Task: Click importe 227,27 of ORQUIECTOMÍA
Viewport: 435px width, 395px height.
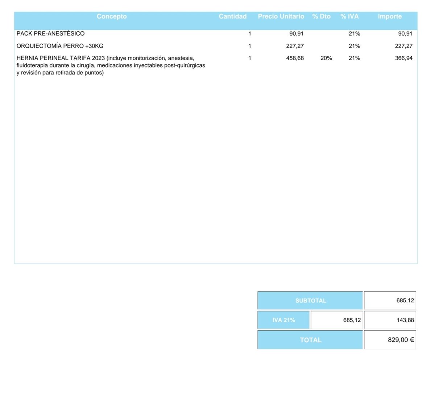Action: [x=404, y=46]
